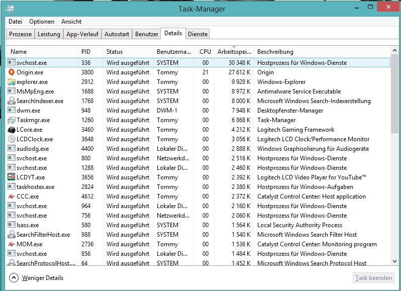The width and height of the screenshot is (401, 291).
Task: Select description Hostprozess für Windows-Aufgaben
Action: point(305,187)
